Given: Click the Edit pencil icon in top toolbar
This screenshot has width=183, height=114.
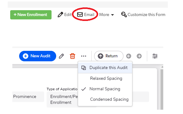Looking at the screenshot, I should tap(60, 14).
